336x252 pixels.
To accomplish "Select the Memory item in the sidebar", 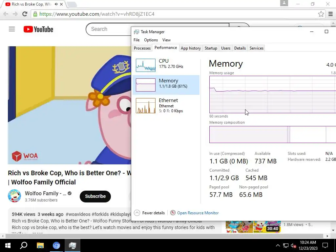I will (x=166, y=85).
